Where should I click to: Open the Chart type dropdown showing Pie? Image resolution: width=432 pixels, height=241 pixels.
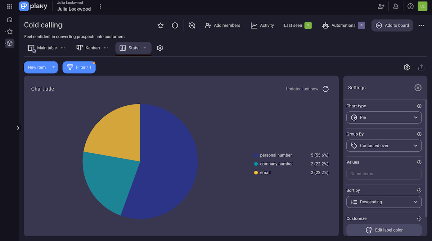pyautogui.click(x=384, y=117)
